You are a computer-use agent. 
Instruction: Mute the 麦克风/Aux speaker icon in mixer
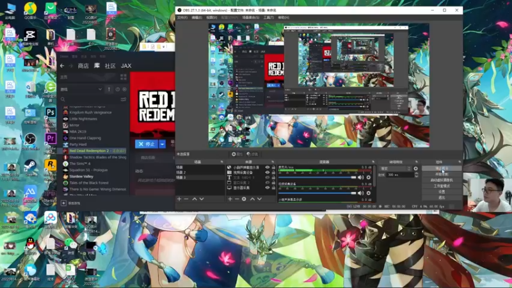click(x=360, y=177)
